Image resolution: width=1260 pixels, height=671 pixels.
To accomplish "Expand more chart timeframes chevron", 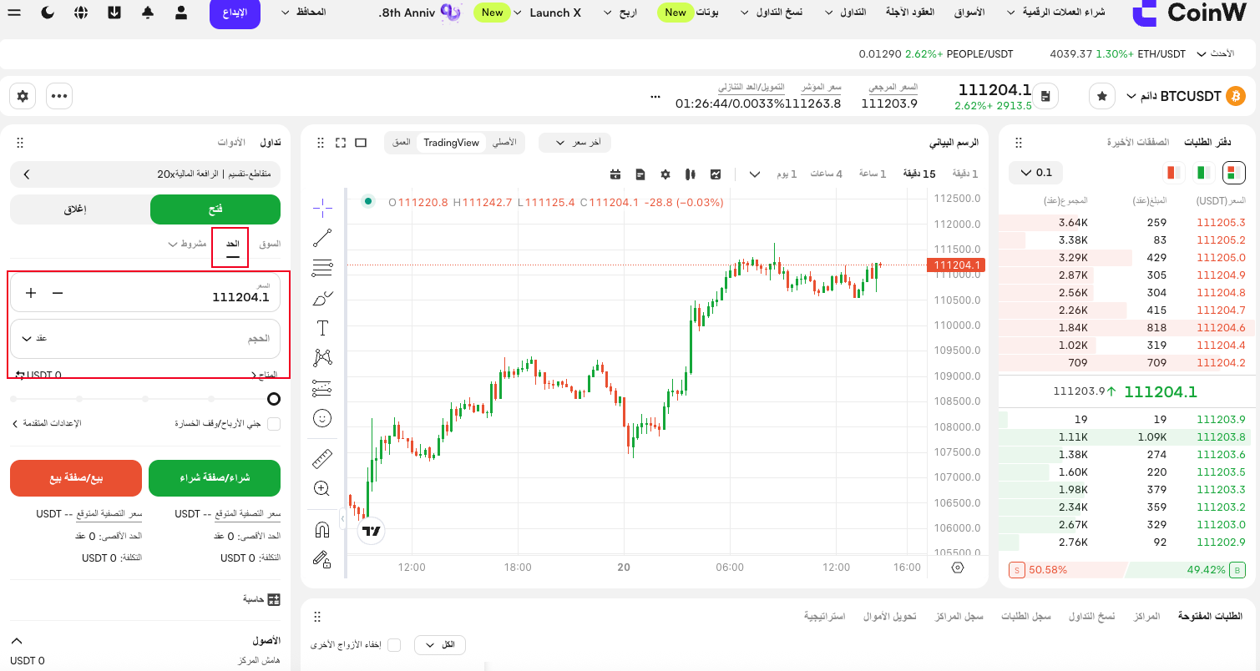I will tap(755, 174).
